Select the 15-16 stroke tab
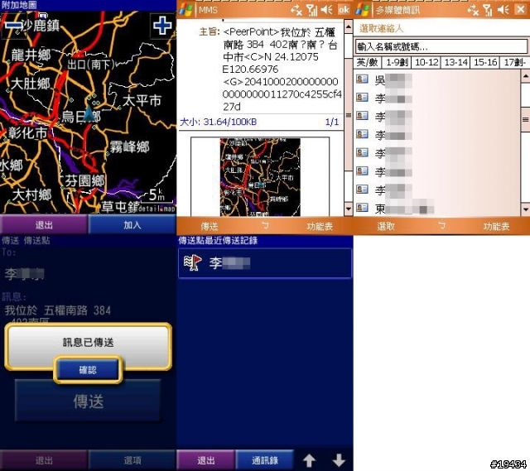Viewport: 530px width, 471px height. pyautogui.click(x=485, y=63)
